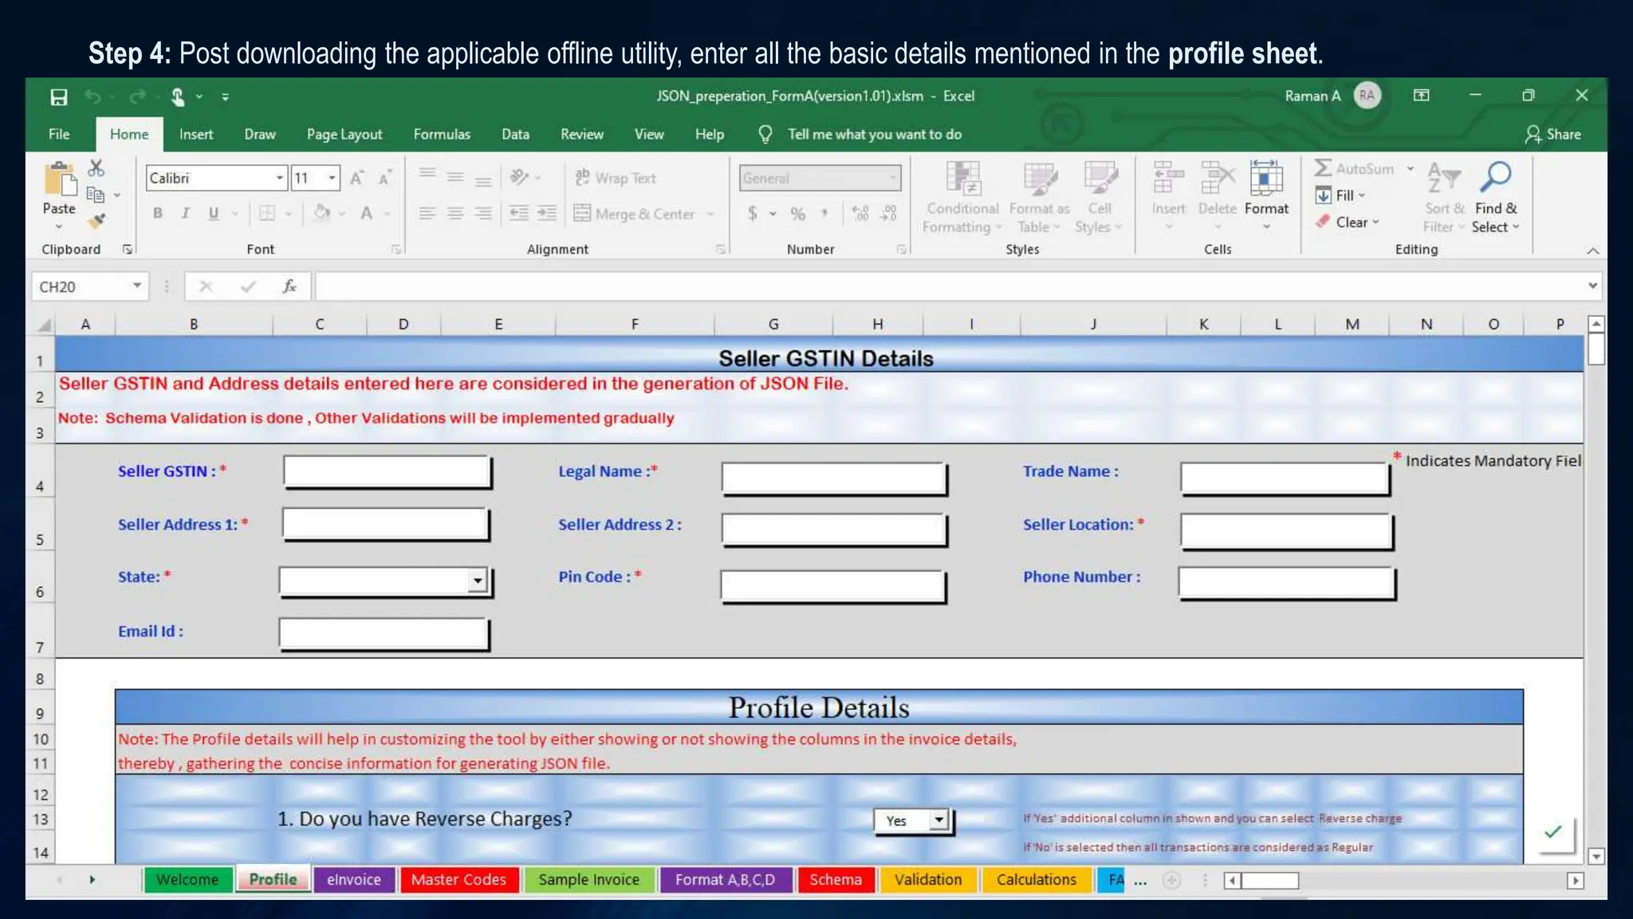This screenshot has height=919, width=1633.
Task: Click Percent Style icon
Action: (x=797, y=213)
